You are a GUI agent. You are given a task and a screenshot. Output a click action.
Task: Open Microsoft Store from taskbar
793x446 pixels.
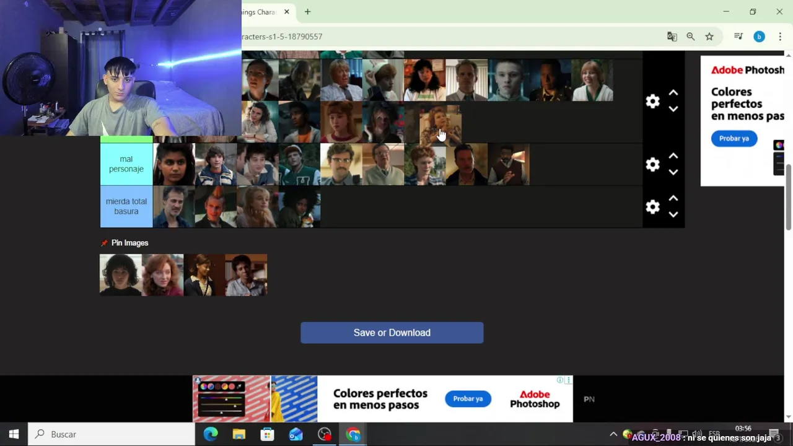(x=268, y=434)
